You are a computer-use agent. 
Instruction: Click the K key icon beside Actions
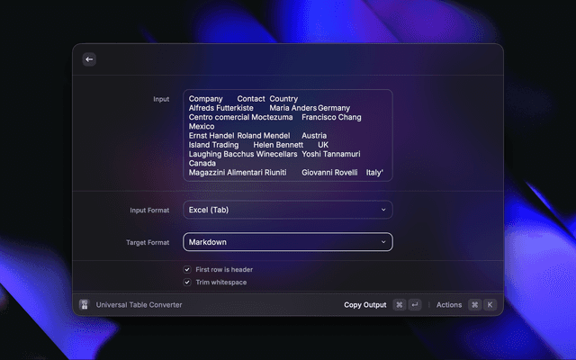click(490, 305)
